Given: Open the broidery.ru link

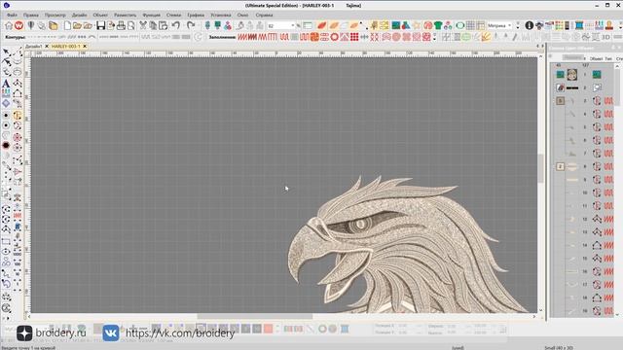Looking at the screenshot, I should click(x=60, y=332).
